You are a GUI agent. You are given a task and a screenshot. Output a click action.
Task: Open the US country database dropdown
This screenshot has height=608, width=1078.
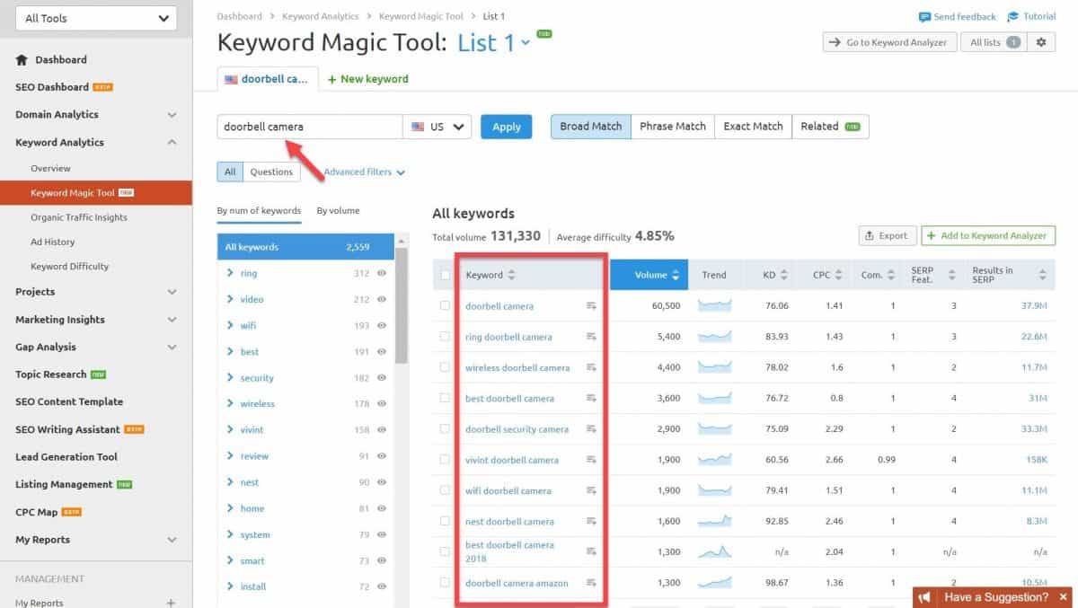click(x=437, y=127)
